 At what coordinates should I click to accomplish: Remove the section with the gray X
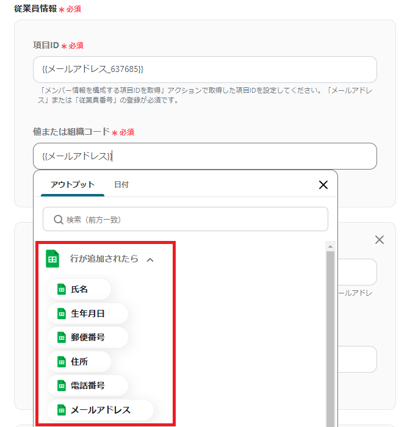380,240
